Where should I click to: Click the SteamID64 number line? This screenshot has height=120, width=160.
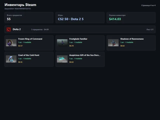[x=17, y=9]
